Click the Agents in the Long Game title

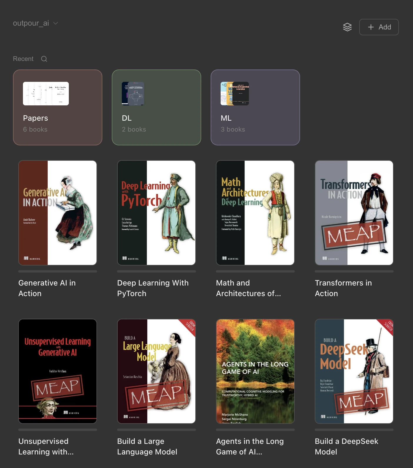click(250, 447)
